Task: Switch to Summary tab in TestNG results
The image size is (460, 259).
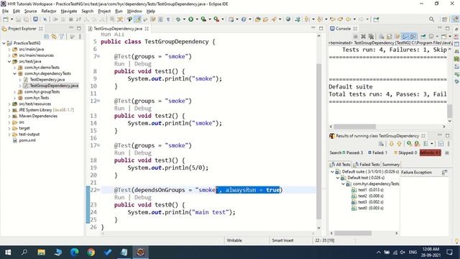Action: 390,165
